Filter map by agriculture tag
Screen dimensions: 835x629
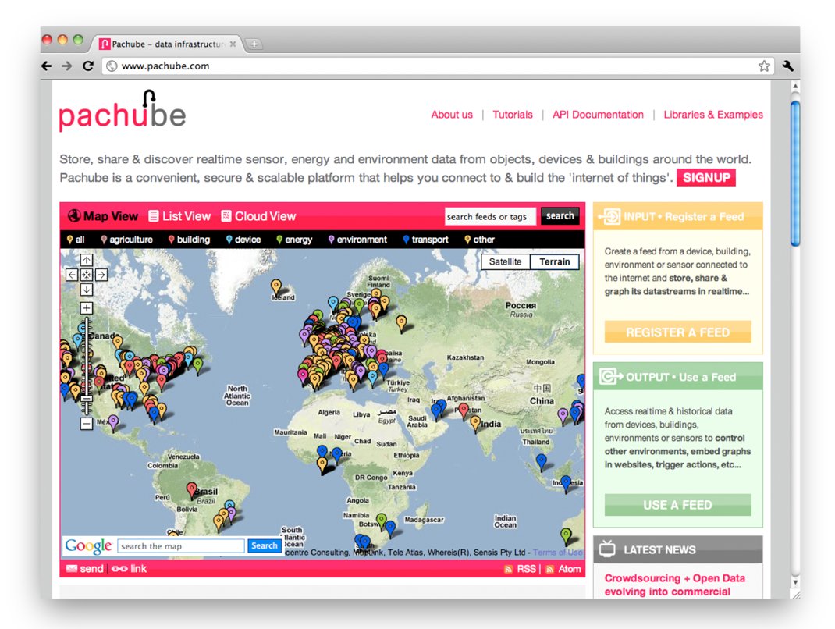[126, 240]
